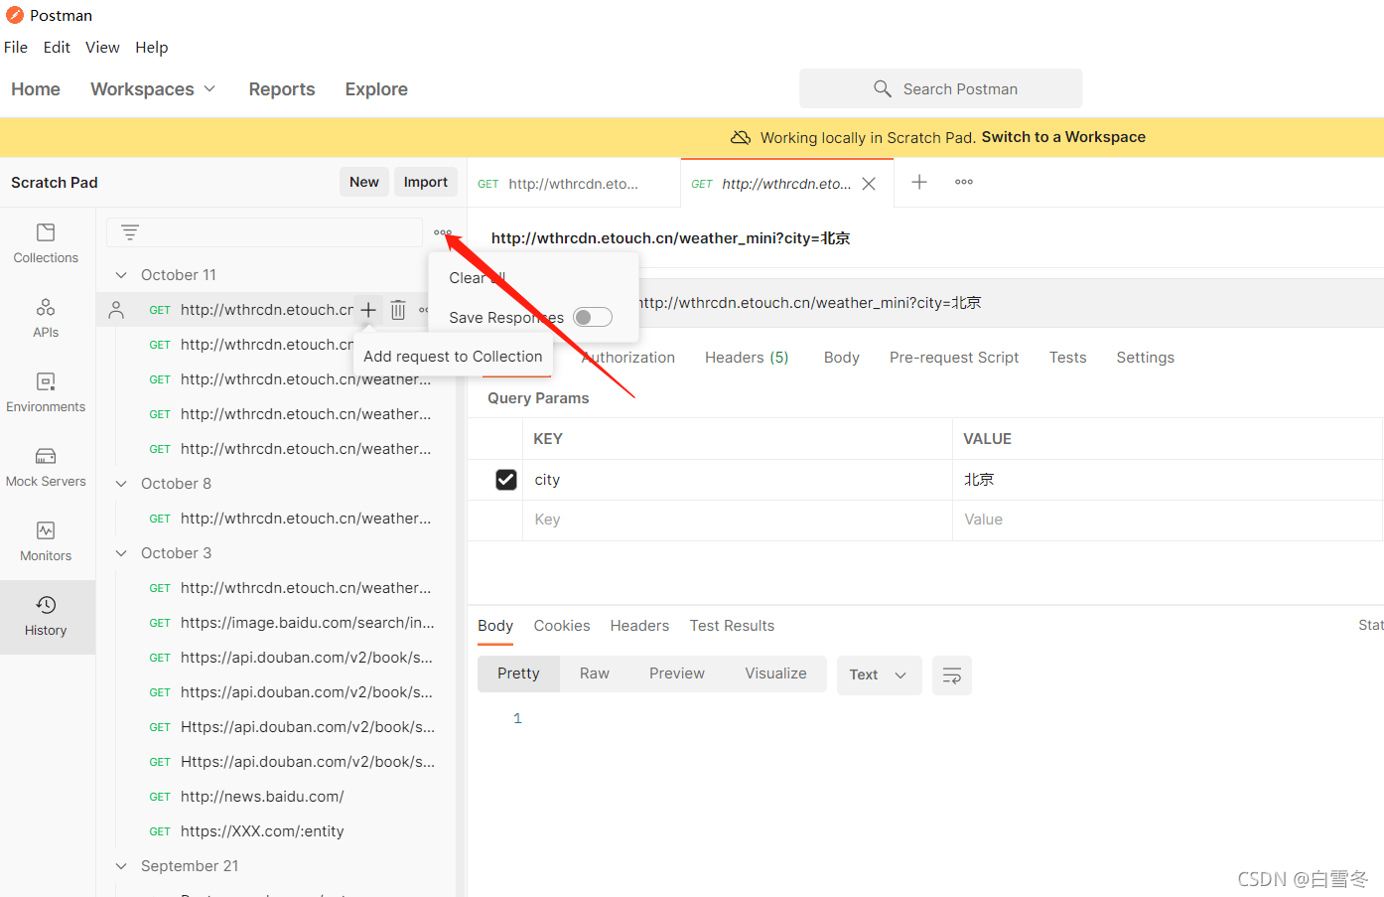
Task: Collapse the October 11 history group
Action: pyautogui.click(x=121, y=275)
